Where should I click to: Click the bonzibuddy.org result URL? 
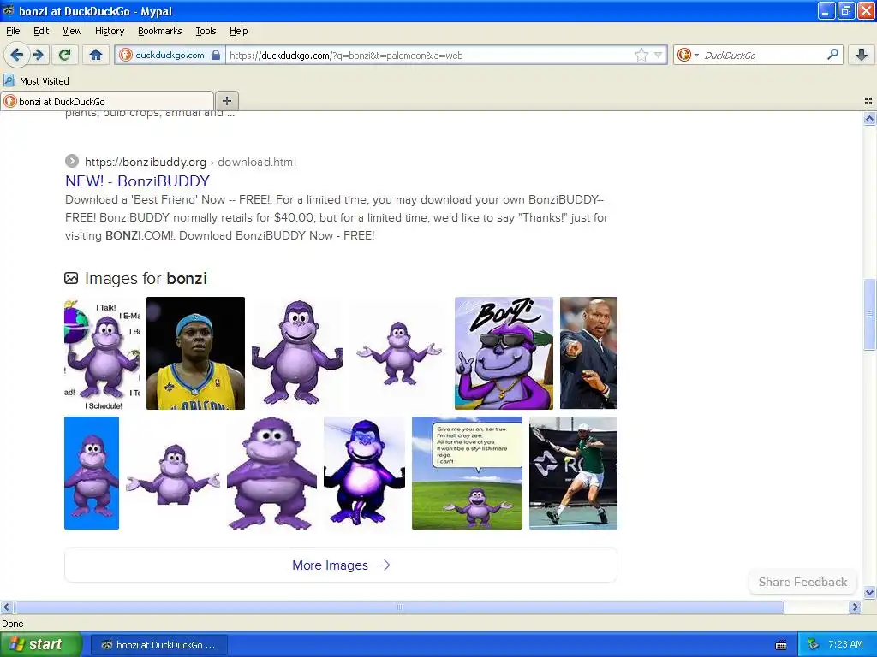click(146, 162)
